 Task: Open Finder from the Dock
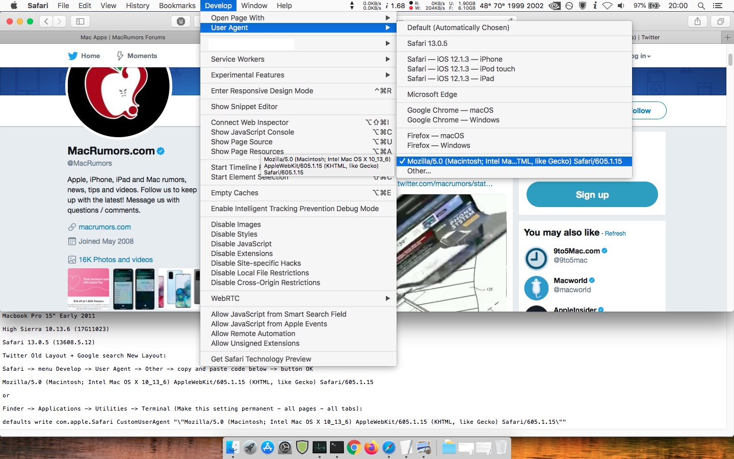[x=233, y=448]
